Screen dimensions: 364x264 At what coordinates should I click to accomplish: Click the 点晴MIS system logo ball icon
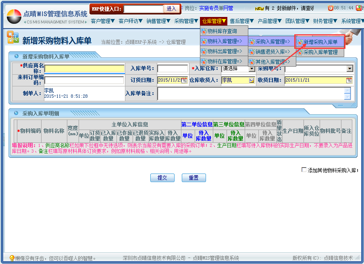click(14, 16)
